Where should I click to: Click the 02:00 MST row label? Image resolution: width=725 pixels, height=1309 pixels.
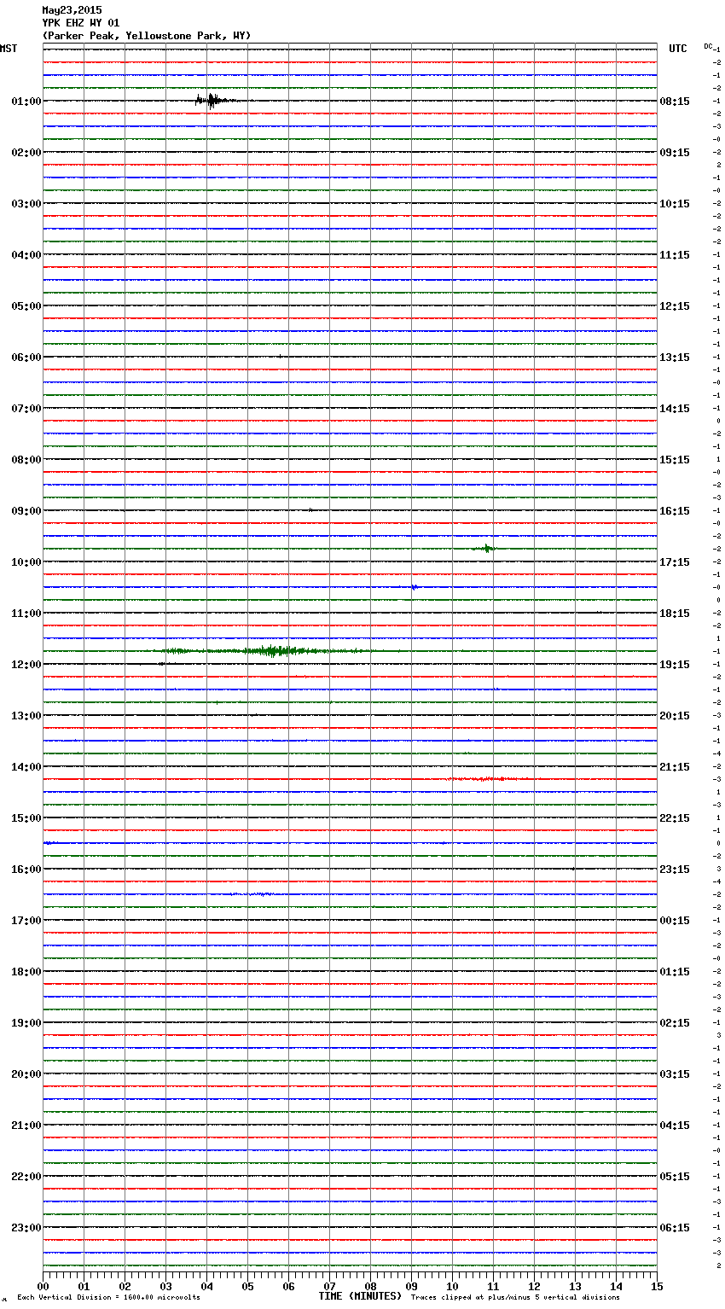click(x=26, y=153)
